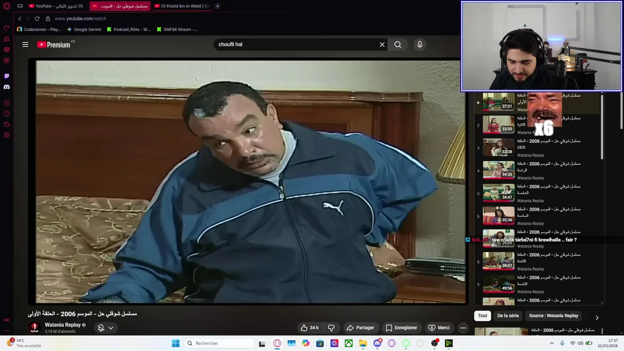Open the Opera GX main menu logo
The image size is (624, 351).
[x=7, y=6]
